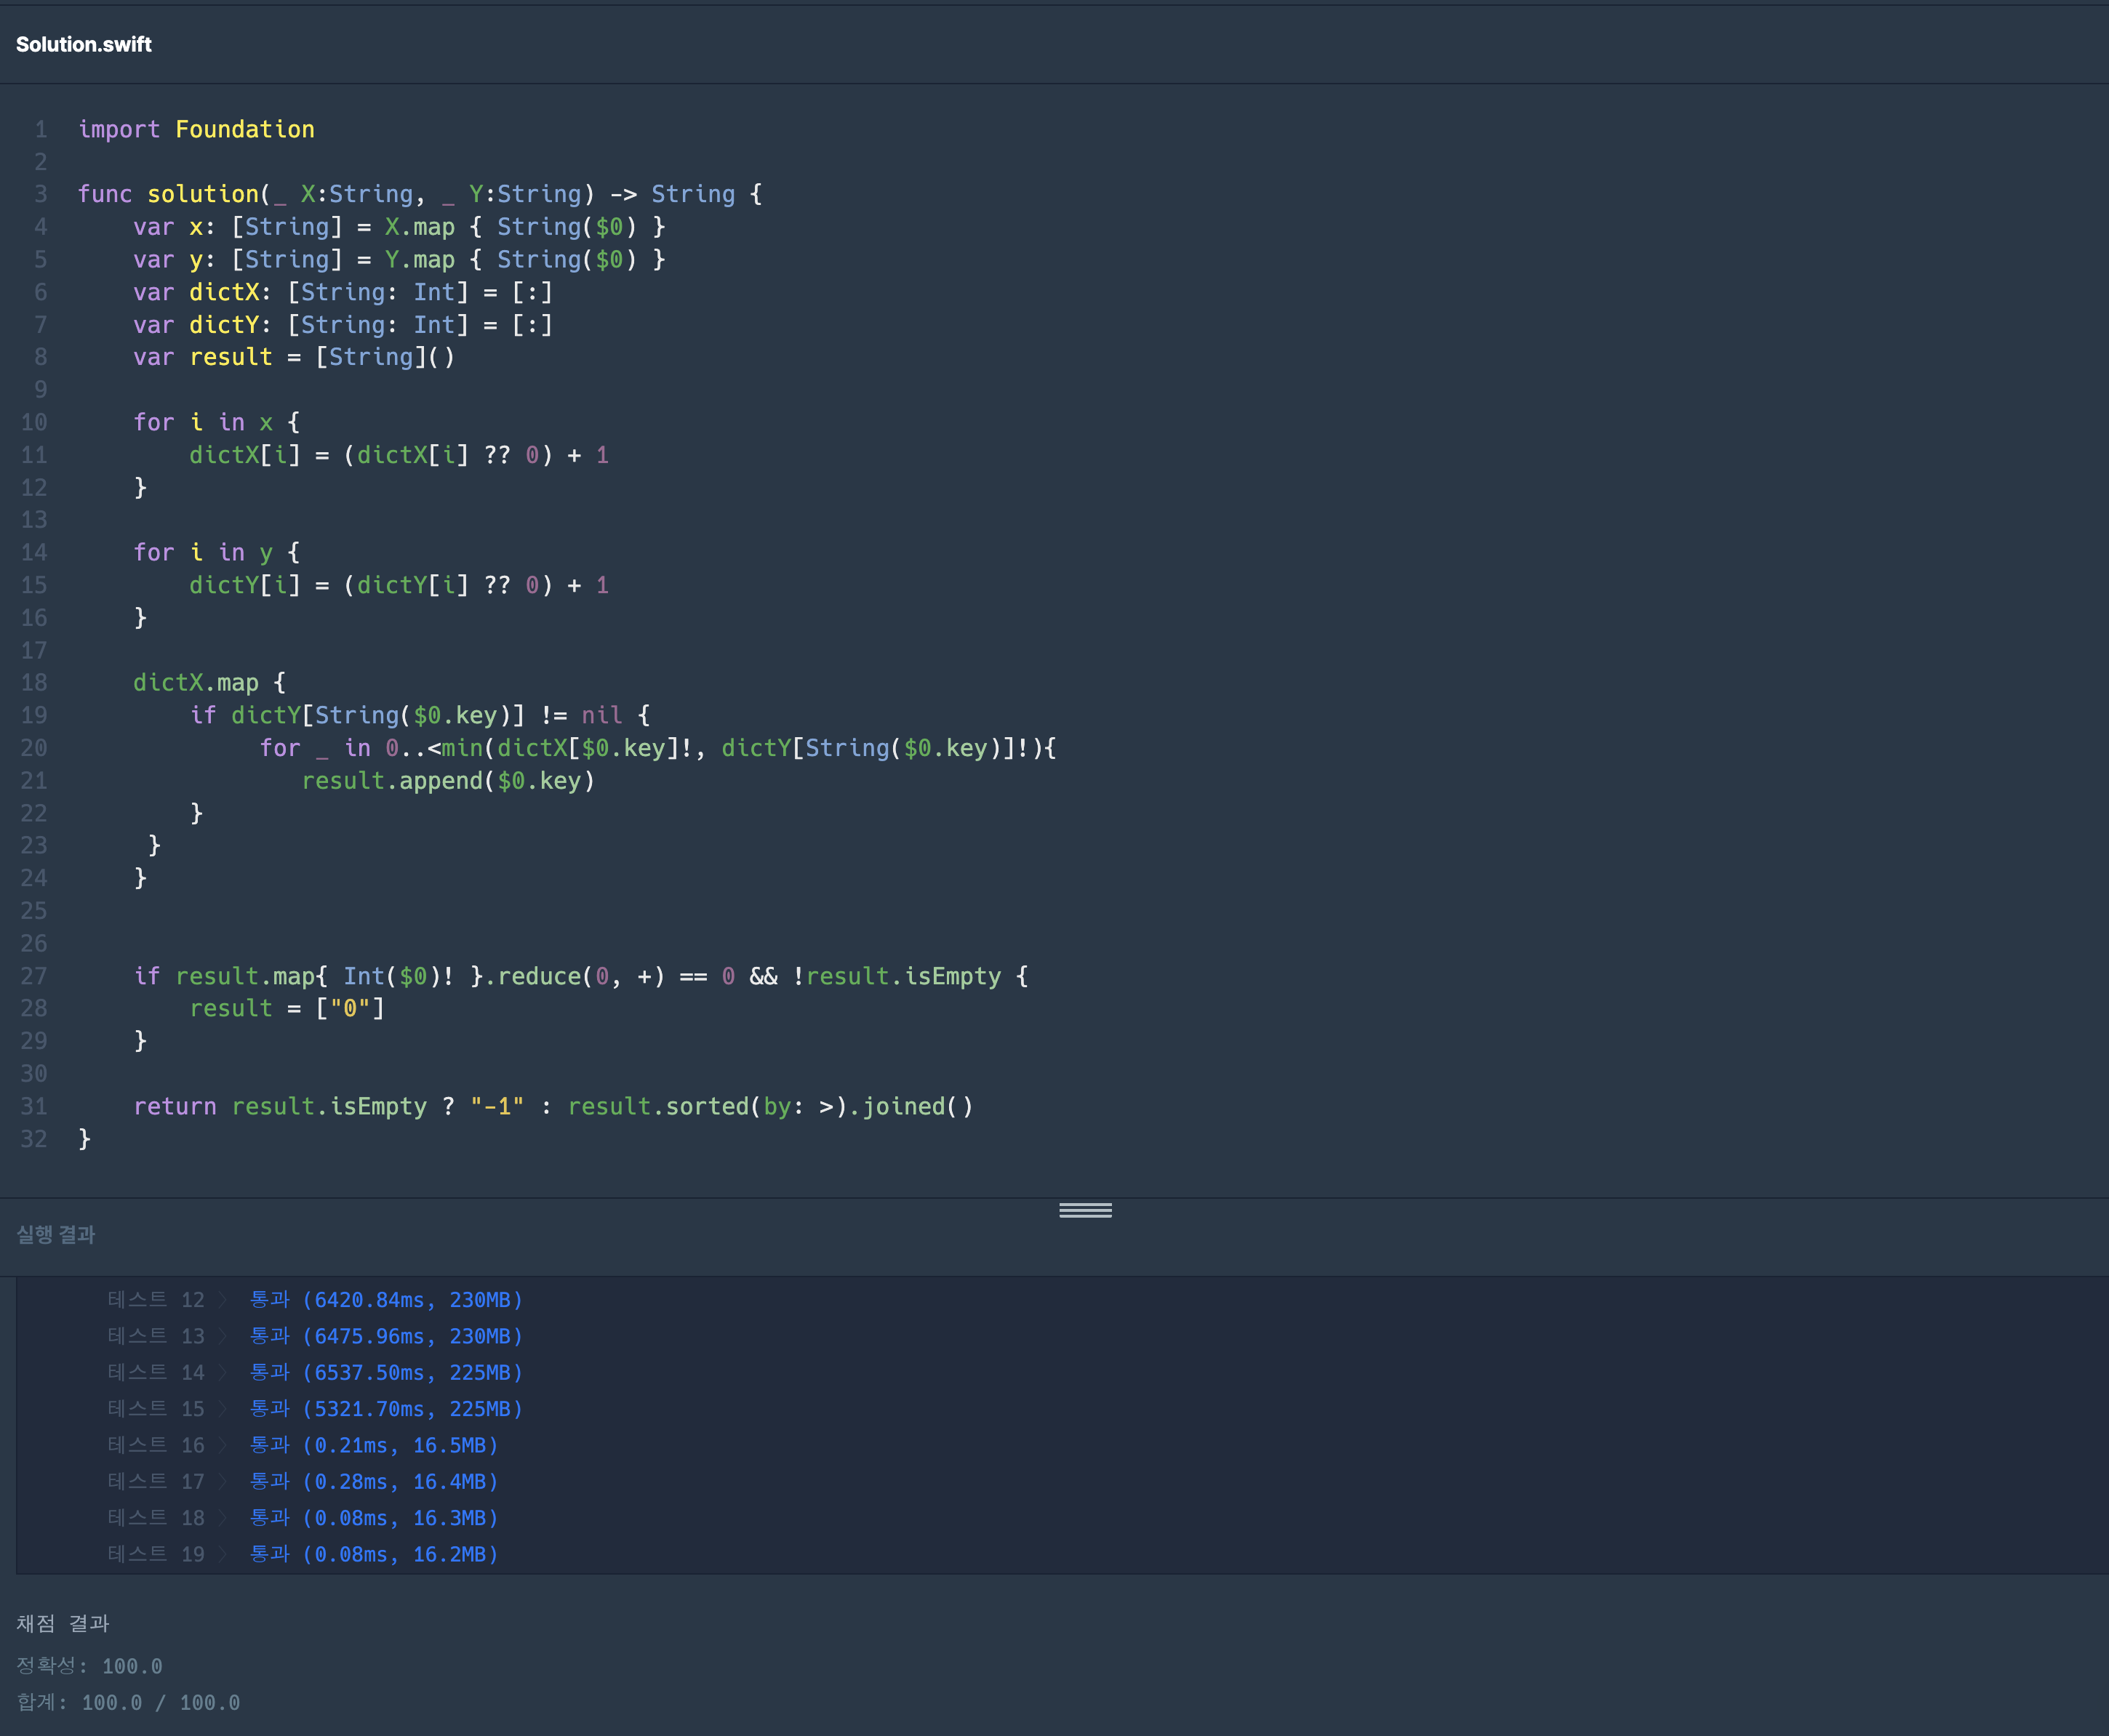Click the 채점 결과 section header
The width and height of the screenshot is (2109, 1736).
62,1623
